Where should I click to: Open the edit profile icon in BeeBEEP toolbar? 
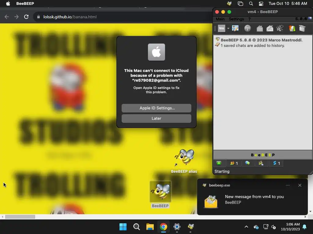[x=235, y=28]
